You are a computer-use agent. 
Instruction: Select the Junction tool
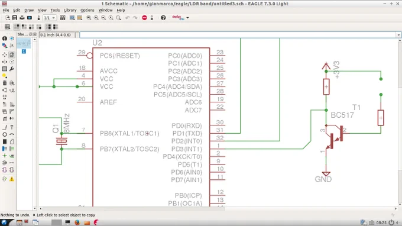pos(5,156)
